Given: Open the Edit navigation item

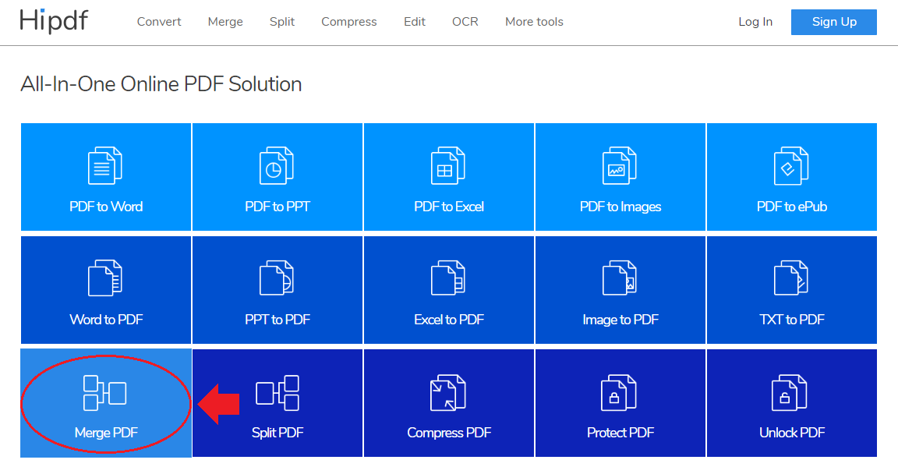Looking at the screenshot, I should tap(415, 22).
